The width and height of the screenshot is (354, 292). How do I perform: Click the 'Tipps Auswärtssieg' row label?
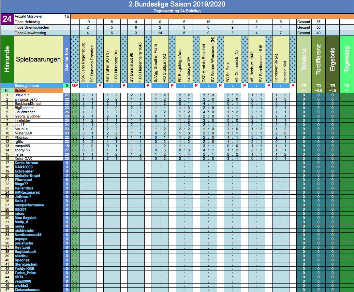pyautogui.click(x=38, y=33)
